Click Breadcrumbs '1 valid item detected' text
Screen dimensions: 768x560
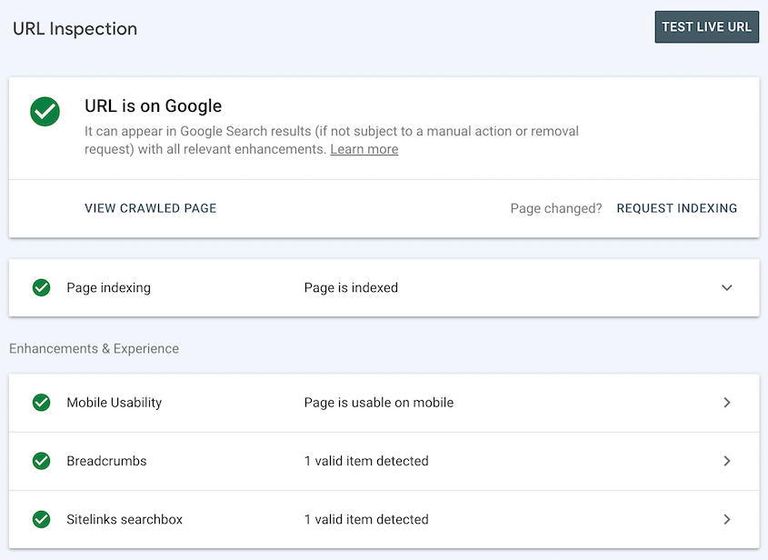click(366, 461)
